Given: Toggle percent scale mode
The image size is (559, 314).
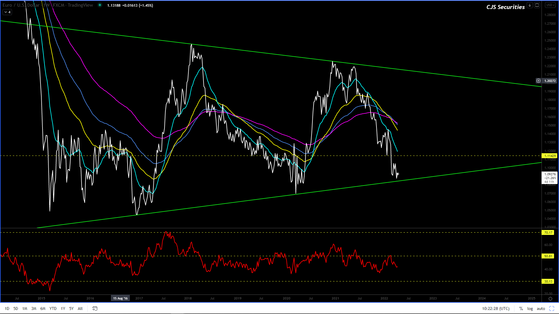Looking at the screenshot, I should [x=521, y=308].
